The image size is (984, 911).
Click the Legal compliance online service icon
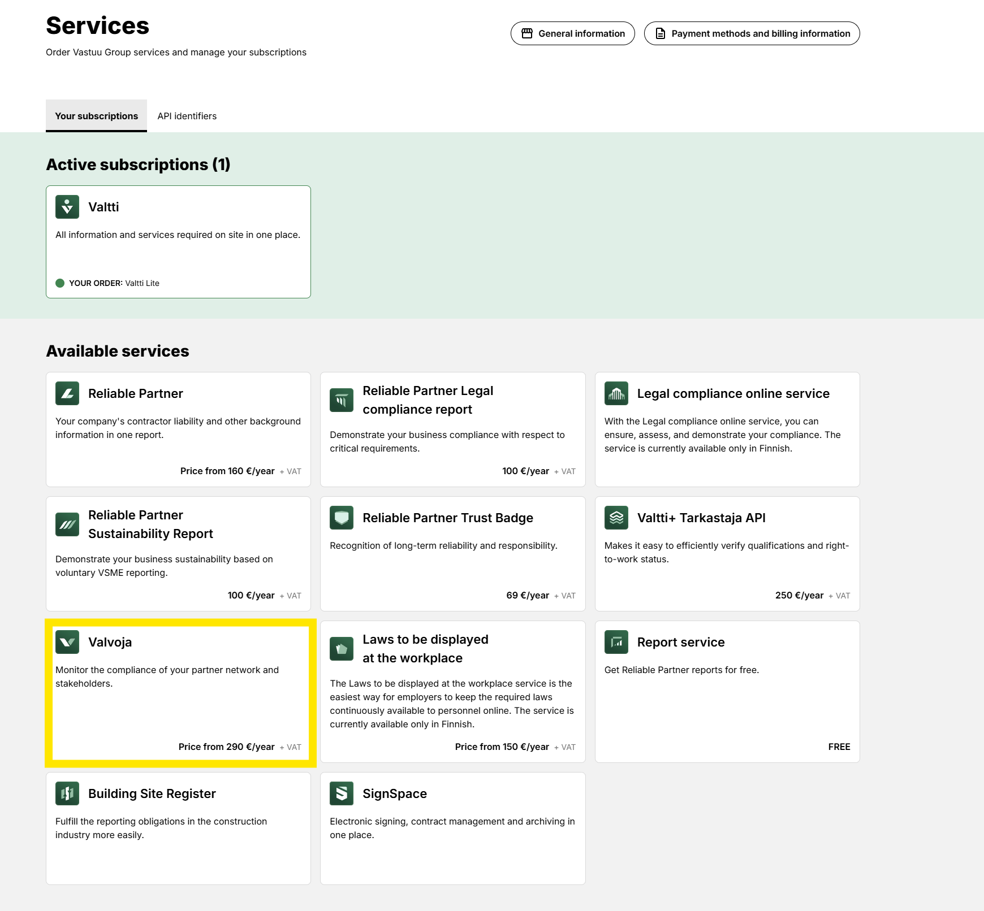[x=616, y=393]
